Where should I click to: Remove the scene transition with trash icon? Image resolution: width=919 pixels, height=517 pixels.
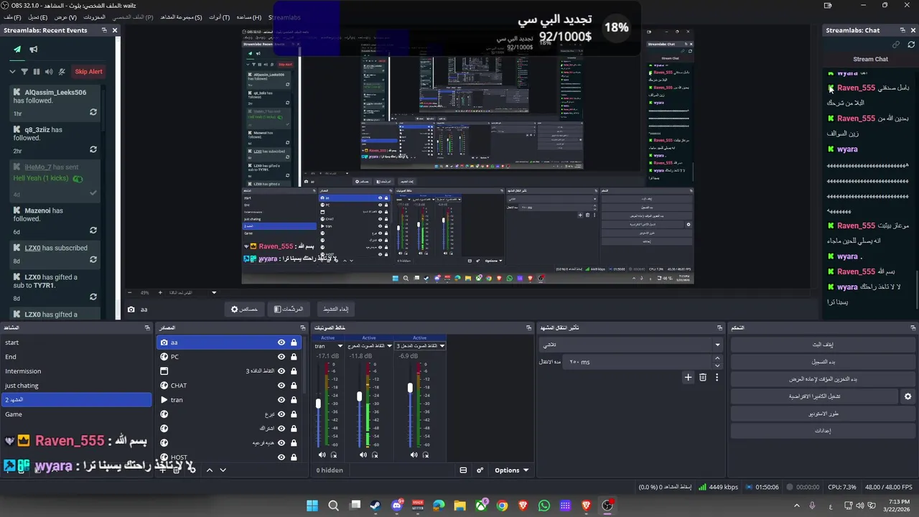(703, 377)
